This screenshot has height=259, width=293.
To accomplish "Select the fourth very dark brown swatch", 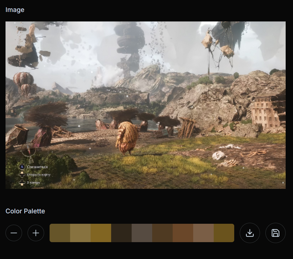I will [122, 233].
